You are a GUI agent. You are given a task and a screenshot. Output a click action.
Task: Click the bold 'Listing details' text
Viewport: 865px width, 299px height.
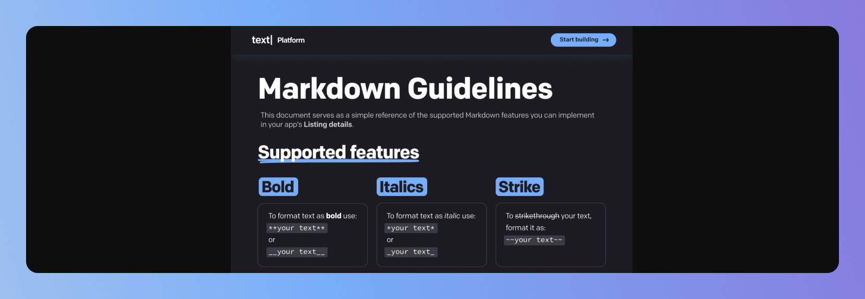[328, 125]
